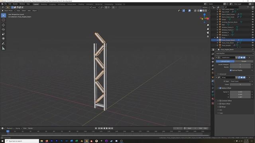The width and height of the screenshot is (255, 143).
Task: Click the Factor Z value field
Action: 240,97
